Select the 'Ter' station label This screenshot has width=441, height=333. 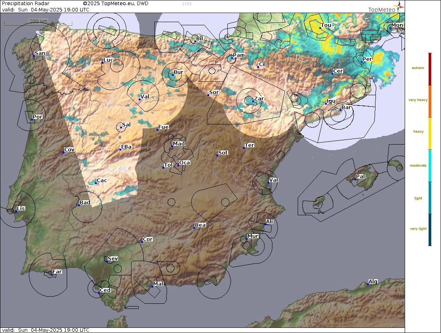[249, 145]
